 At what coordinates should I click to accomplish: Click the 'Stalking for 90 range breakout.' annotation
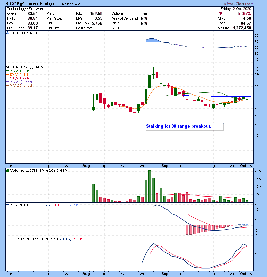pyautogui.click(x=184, y=126)
